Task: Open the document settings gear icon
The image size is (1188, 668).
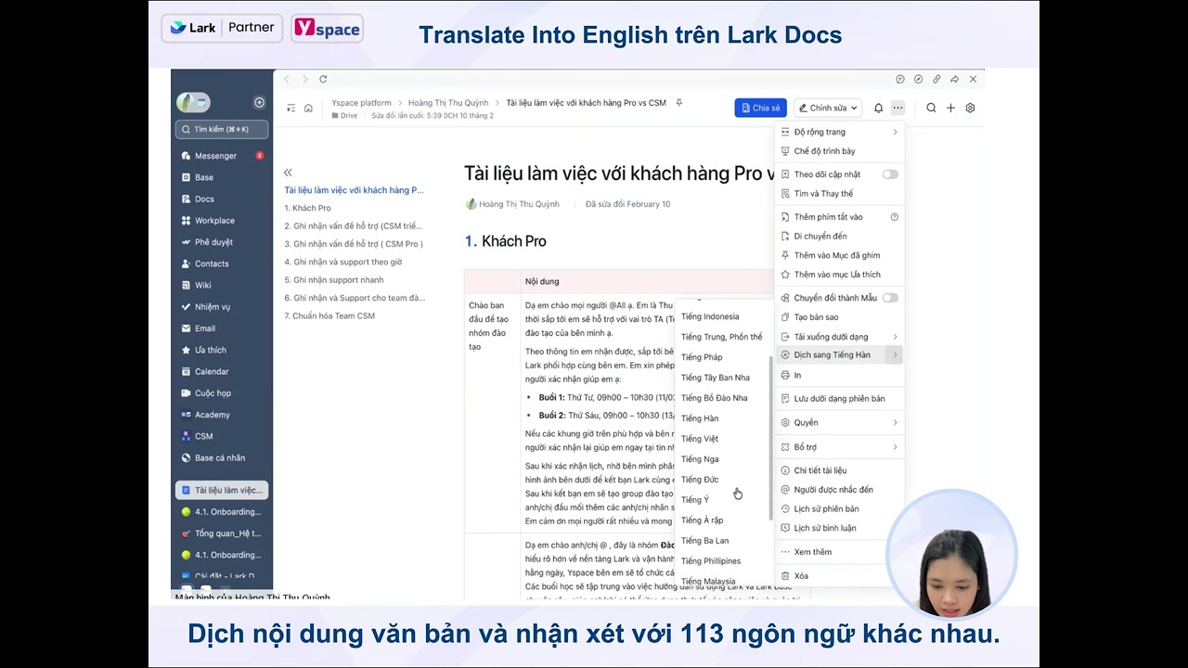Action: coord(970,109)
